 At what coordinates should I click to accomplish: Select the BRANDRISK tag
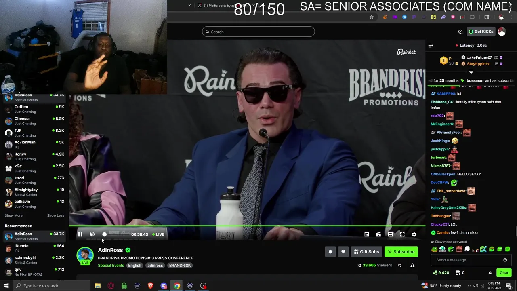pos(180,266)
